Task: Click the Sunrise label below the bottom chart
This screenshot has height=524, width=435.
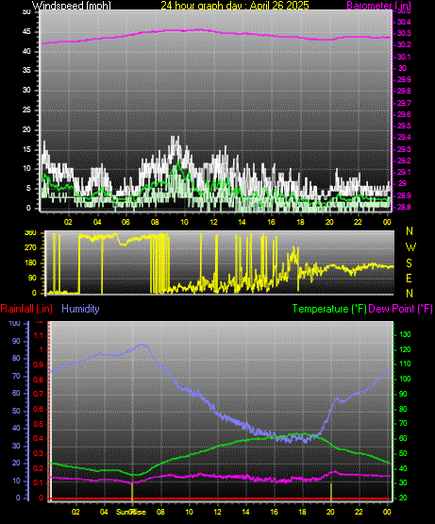Action: tap(131, 512)
